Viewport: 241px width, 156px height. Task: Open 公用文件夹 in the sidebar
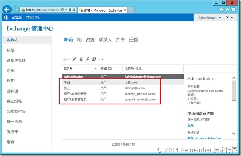pyautogui.click(x=16, y=112)
